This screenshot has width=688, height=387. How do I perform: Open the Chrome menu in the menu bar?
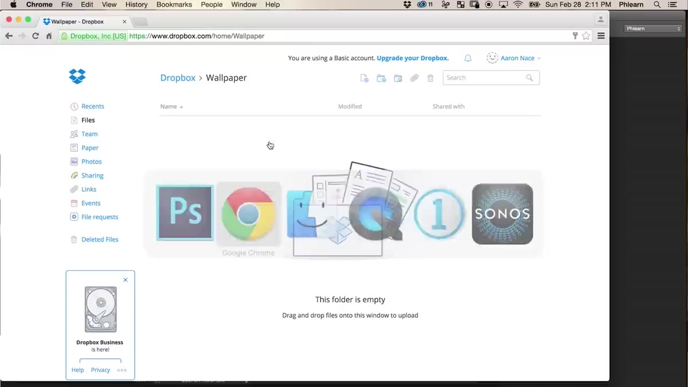39,5
